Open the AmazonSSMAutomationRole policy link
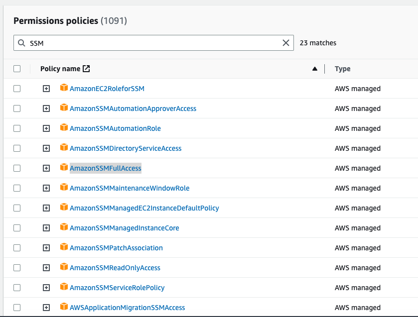This screenshot has height=317, width=418. 115,128
